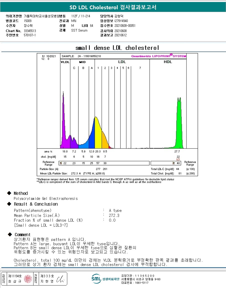Click the Pattern(phenotype) result A type
Image resolution: width=226 pixels, height=288 pixels.
pyautogui.click(x=115, y=210)
